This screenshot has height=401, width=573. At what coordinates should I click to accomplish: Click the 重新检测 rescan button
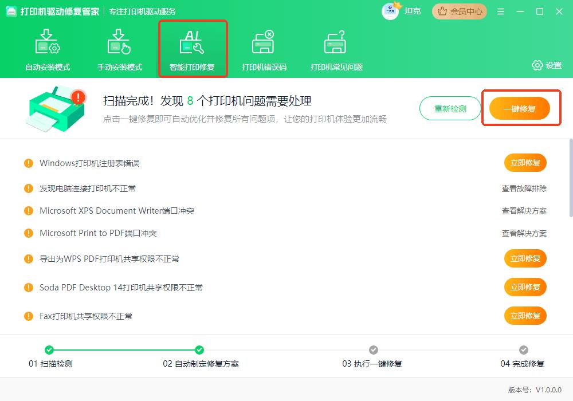(450, 108)
